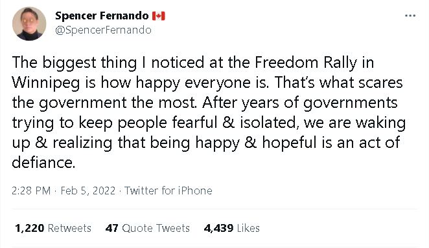
Task: Click the 1,220 retweet count number
Action: [x=30, y=228]
